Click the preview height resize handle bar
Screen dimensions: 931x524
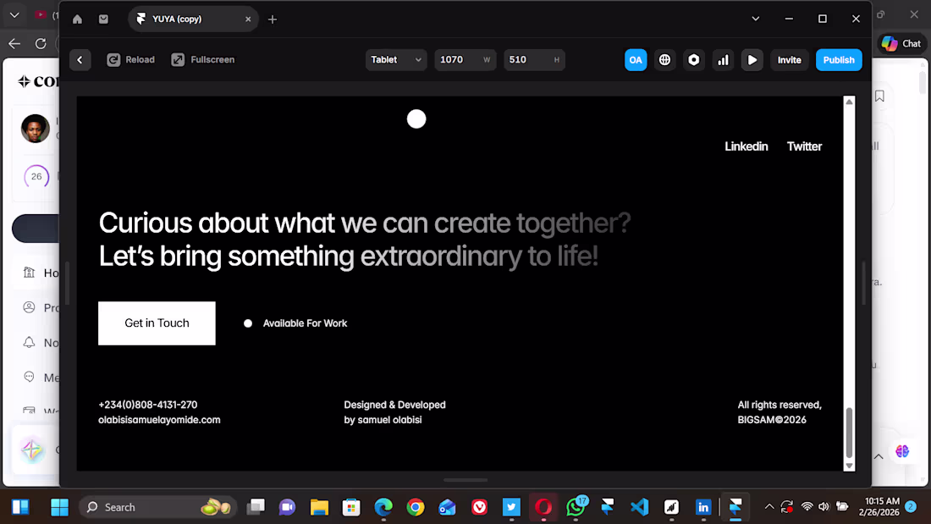point(465,480)
